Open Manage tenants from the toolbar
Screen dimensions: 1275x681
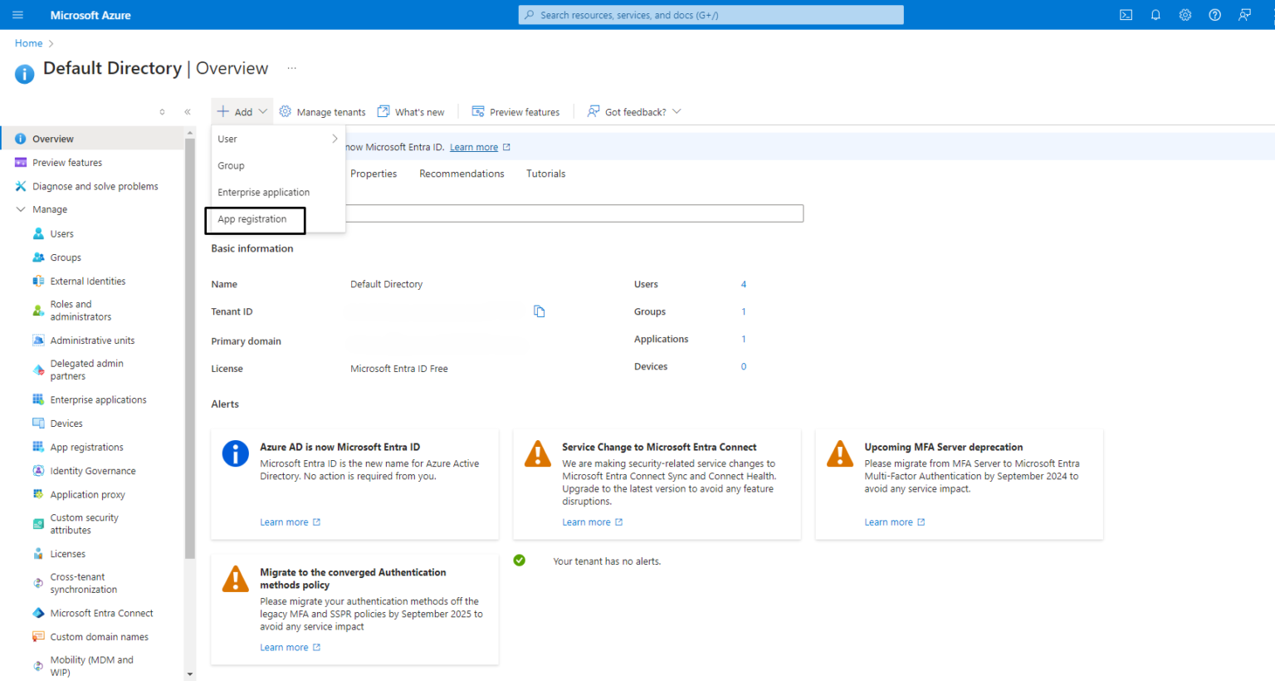(322, 111)
